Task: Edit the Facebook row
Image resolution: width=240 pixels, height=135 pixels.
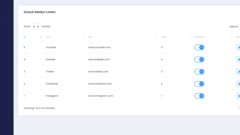Action: click(x=238, y=84)
